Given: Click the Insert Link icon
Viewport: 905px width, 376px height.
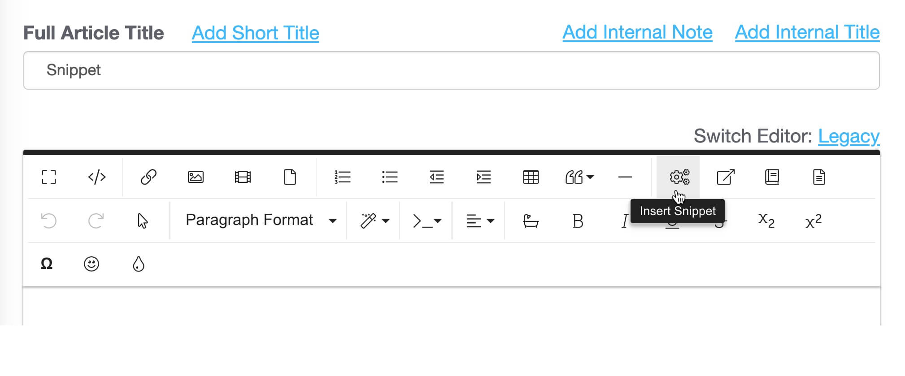Looking at the screenshot, I should [148, 177].
